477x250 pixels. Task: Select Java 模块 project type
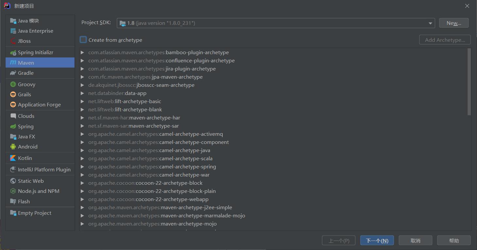pyautogui.click(x=40, y=21)
